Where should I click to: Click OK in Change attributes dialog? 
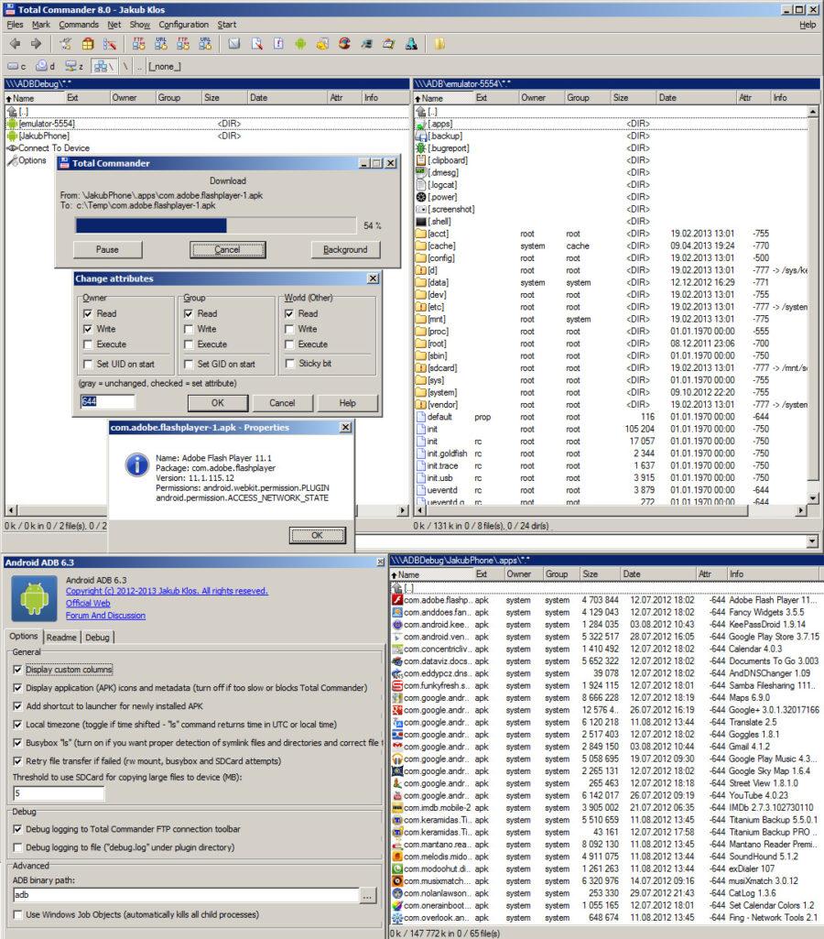218,403
